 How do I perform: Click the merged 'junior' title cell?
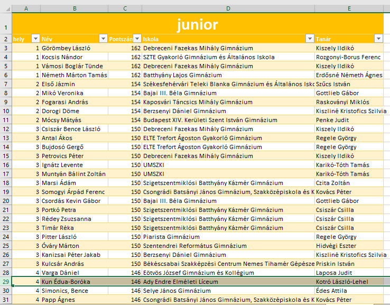pos(197,25)
